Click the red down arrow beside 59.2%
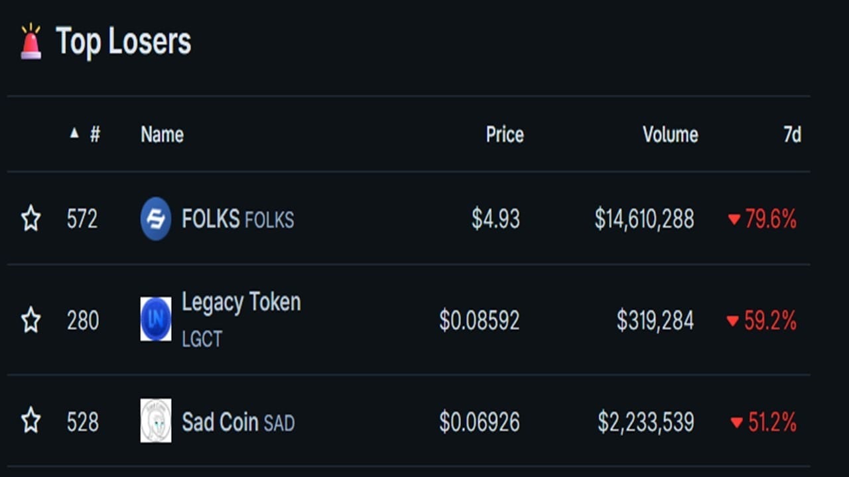 [x=732, y=321]
